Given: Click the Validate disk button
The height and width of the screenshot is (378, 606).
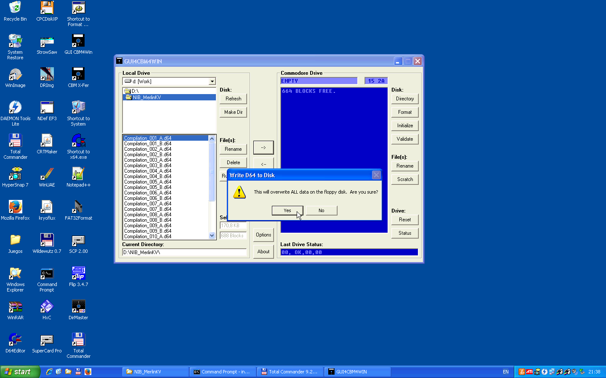Looking at the screenshot, I should click(x=405, y=139).
